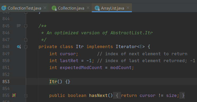Click the 'index of next element' comment
Screen dimensions: 197x102
point(142,54)
